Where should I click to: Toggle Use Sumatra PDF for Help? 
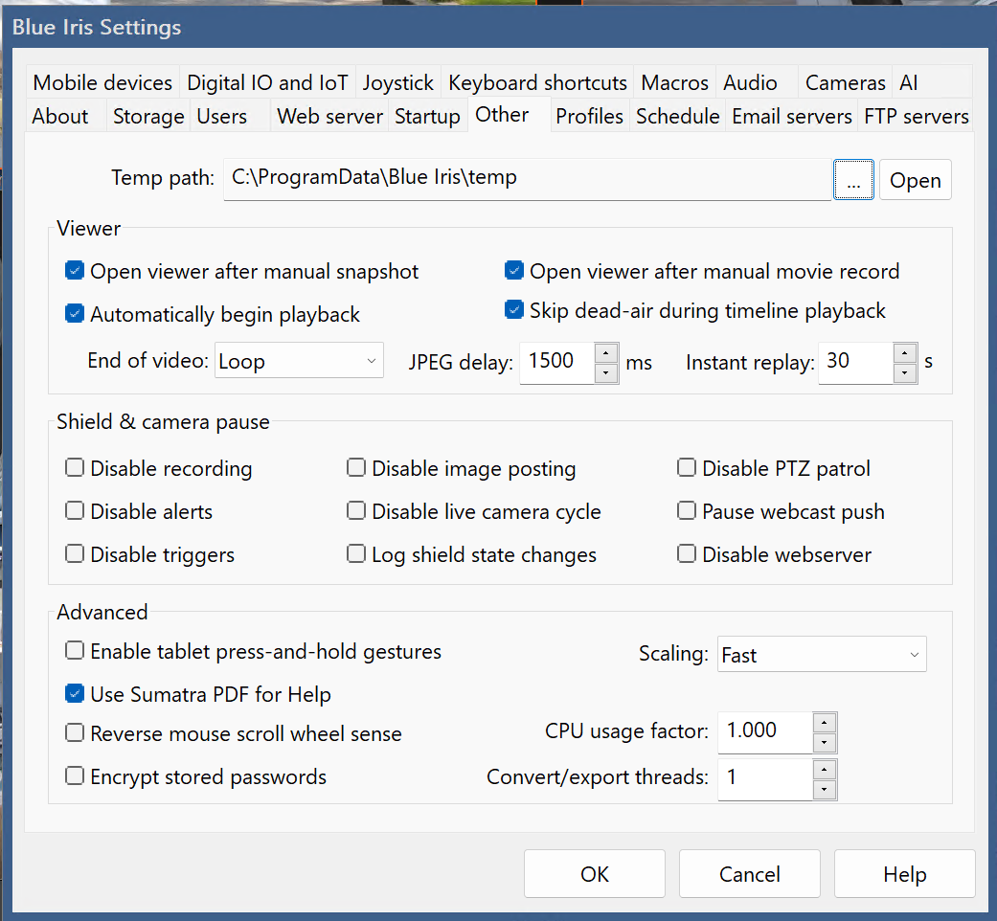tap(75, 694)
